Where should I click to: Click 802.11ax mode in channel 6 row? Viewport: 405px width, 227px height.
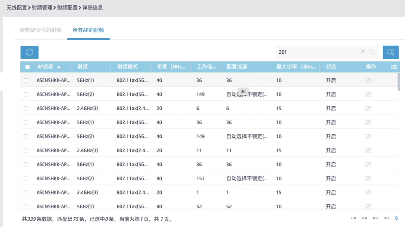point(133,108)
